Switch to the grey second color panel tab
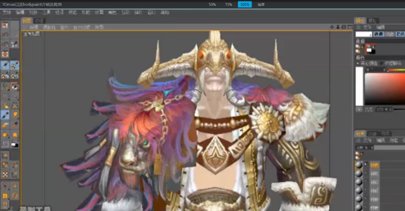 coord(373,21)
